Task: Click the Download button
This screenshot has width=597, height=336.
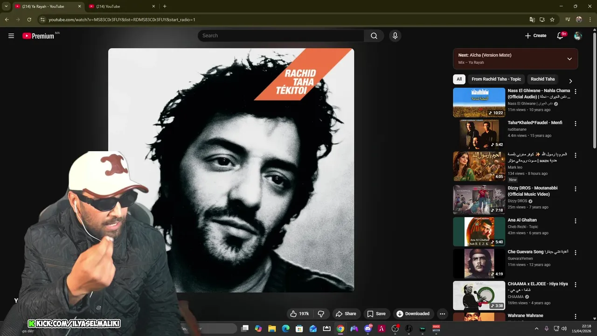Action: point(413,314)
